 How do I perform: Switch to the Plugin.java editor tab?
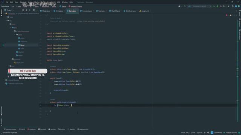[x=46, y=11]
